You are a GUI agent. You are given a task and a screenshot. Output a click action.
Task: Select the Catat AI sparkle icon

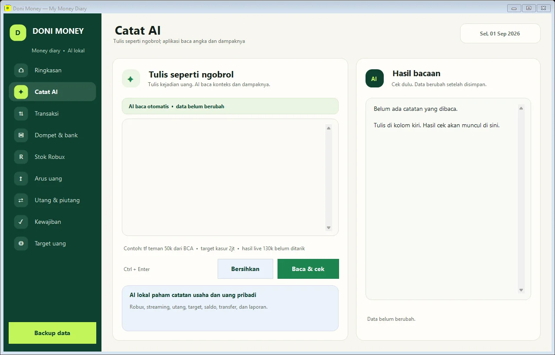[x=21, y=92]
